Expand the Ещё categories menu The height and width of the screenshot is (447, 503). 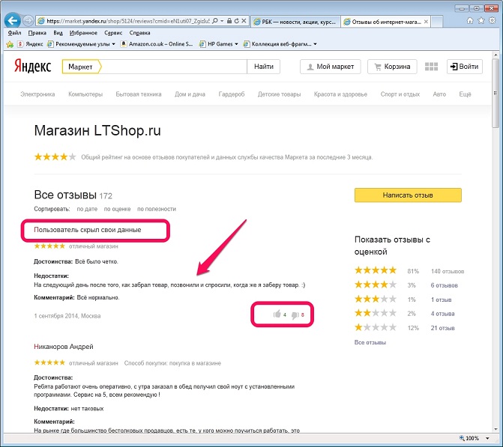[465, 94]
